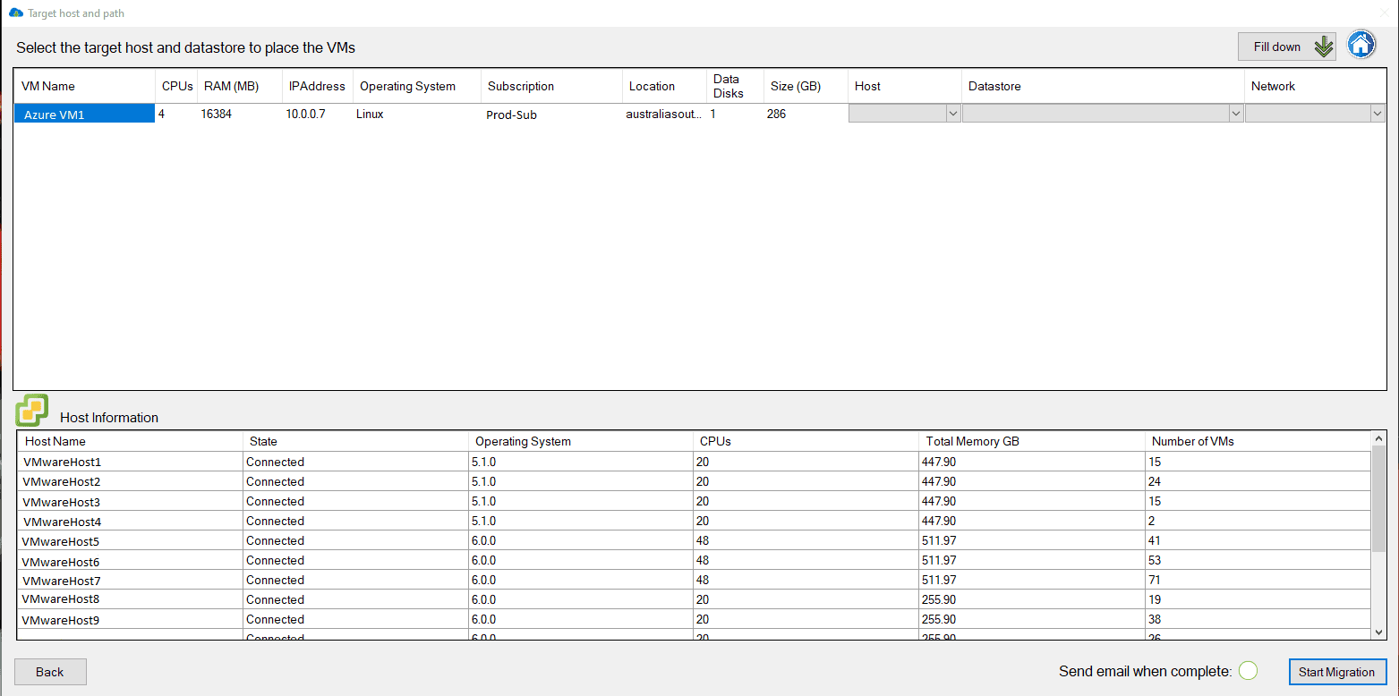Click the Size (GB) column header
The image size is (1399, 696).
tap(796, 87)
